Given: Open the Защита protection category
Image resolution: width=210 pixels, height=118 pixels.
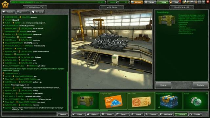Looking at the screenshot, I should tap(122, 114).
